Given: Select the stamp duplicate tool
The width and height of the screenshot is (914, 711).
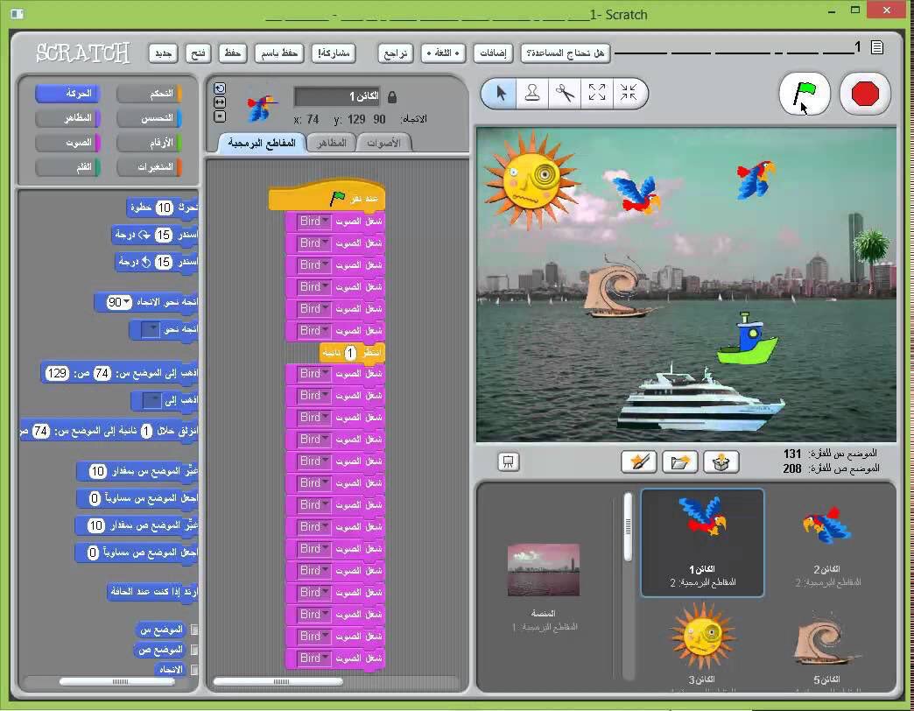Looking at the screenshot, I should pos(532,93).
